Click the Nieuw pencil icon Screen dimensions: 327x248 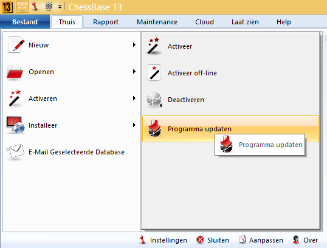16,44
